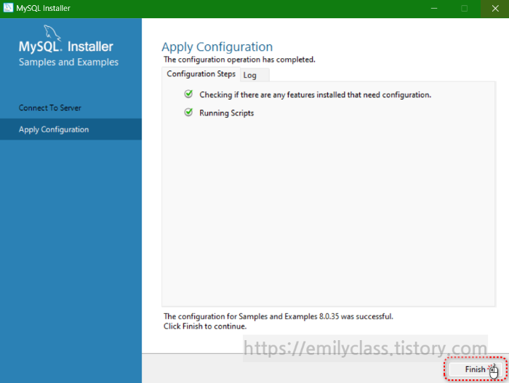Click the Finish button
Image resolution: width=509 pixels, height=383 pixels.
click(x=476, y=369)
